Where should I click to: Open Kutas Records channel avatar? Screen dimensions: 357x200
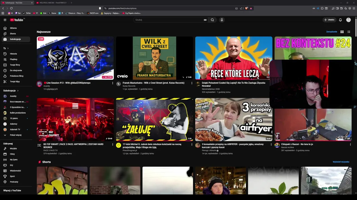[119, 84]
